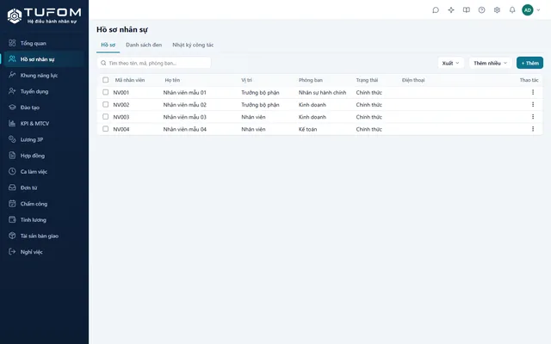Image resolution: width=551 pixels, height=344 pixels.
Task: Click the Lương 3P coins icon
Action: tap(12, 139)
